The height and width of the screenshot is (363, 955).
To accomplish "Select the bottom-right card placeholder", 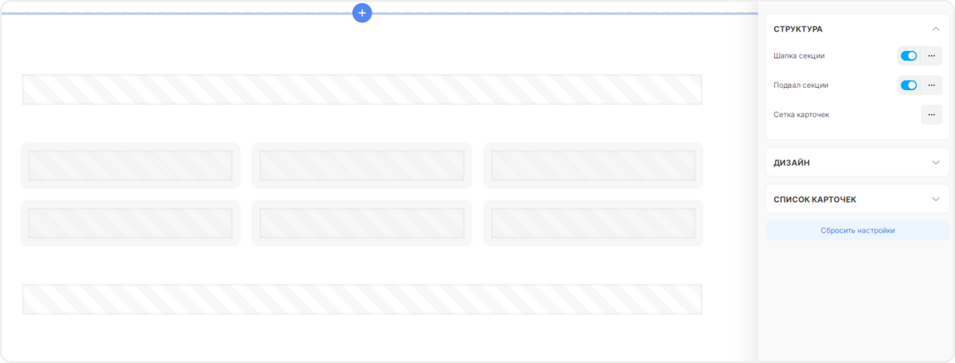I will [x=593, y=223].
